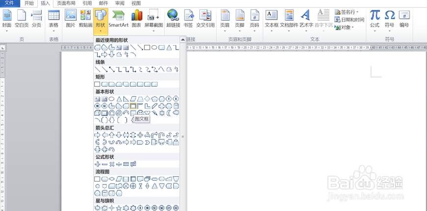The height and width of the screenshot is (211, 427).
Task: Click the 编号 number icon
Action: [x=404, y=19]
